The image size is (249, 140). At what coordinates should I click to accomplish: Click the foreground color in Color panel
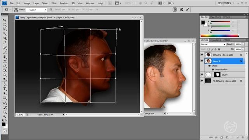pyautogui.click(x=203, y=23)
